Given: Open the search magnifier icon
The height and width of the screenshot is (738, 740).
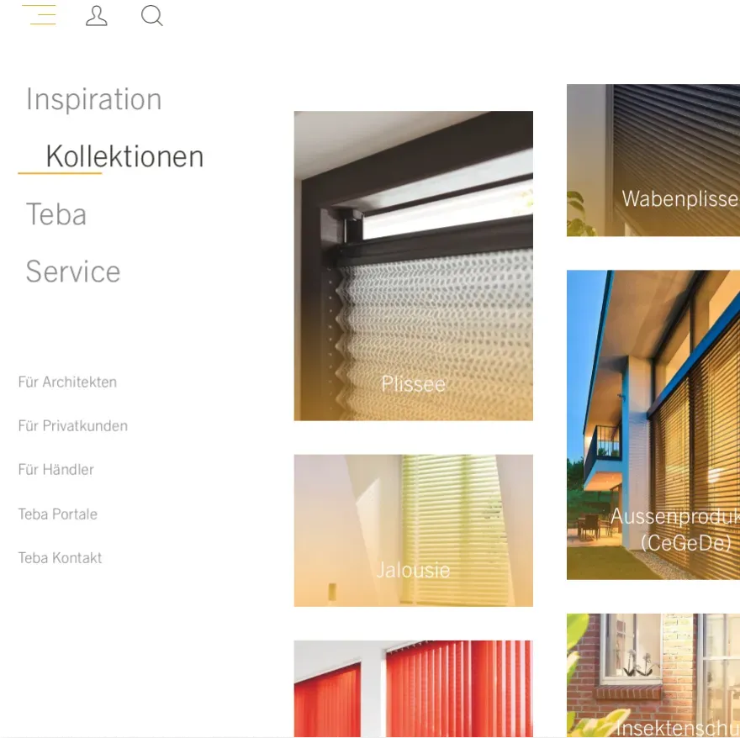Looking at the screenshot, I should pos(152,16).
